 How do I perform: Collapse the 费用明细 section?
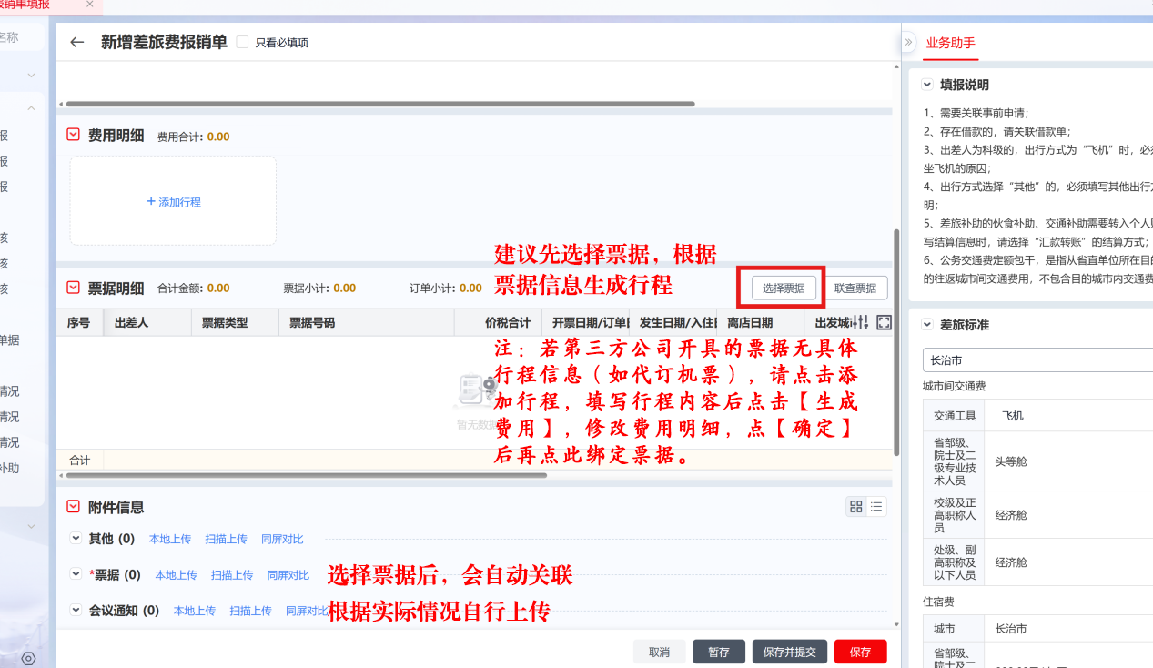point(74,136)
